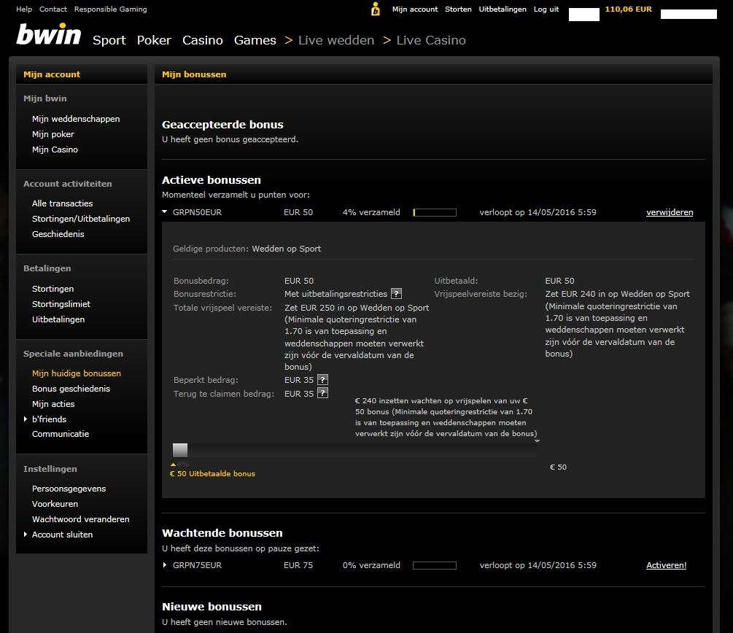733x633 pixels.
Task: Open Responsible Gaming page
Action: point(110,9)
